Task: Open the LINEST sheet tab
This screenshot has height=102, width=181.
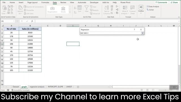Action: point(69,87)
